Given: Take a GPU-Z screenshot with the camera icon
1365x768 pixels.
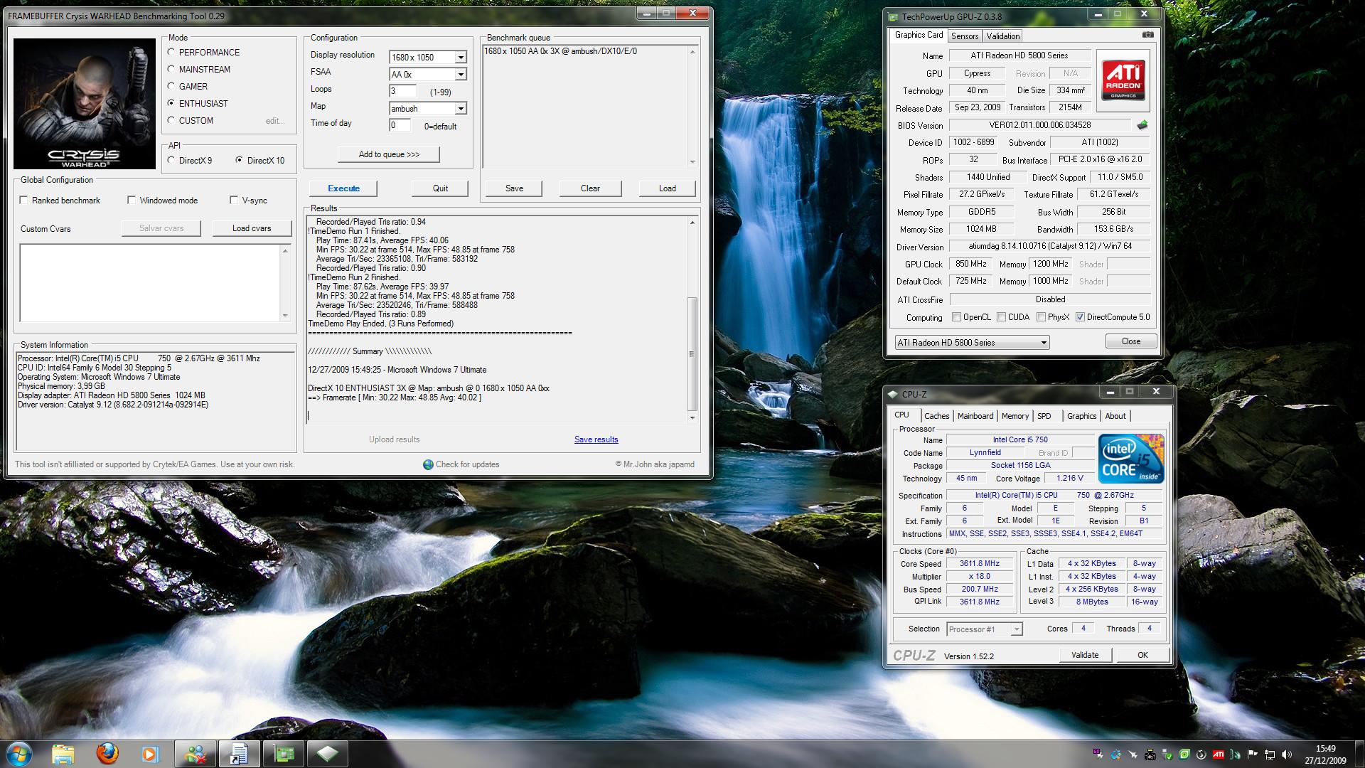Looking at the screenshot, I should coord(1147,34).
